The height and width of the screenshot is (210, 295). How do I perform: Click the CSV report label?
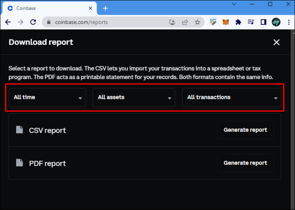(x=47, y=130)
